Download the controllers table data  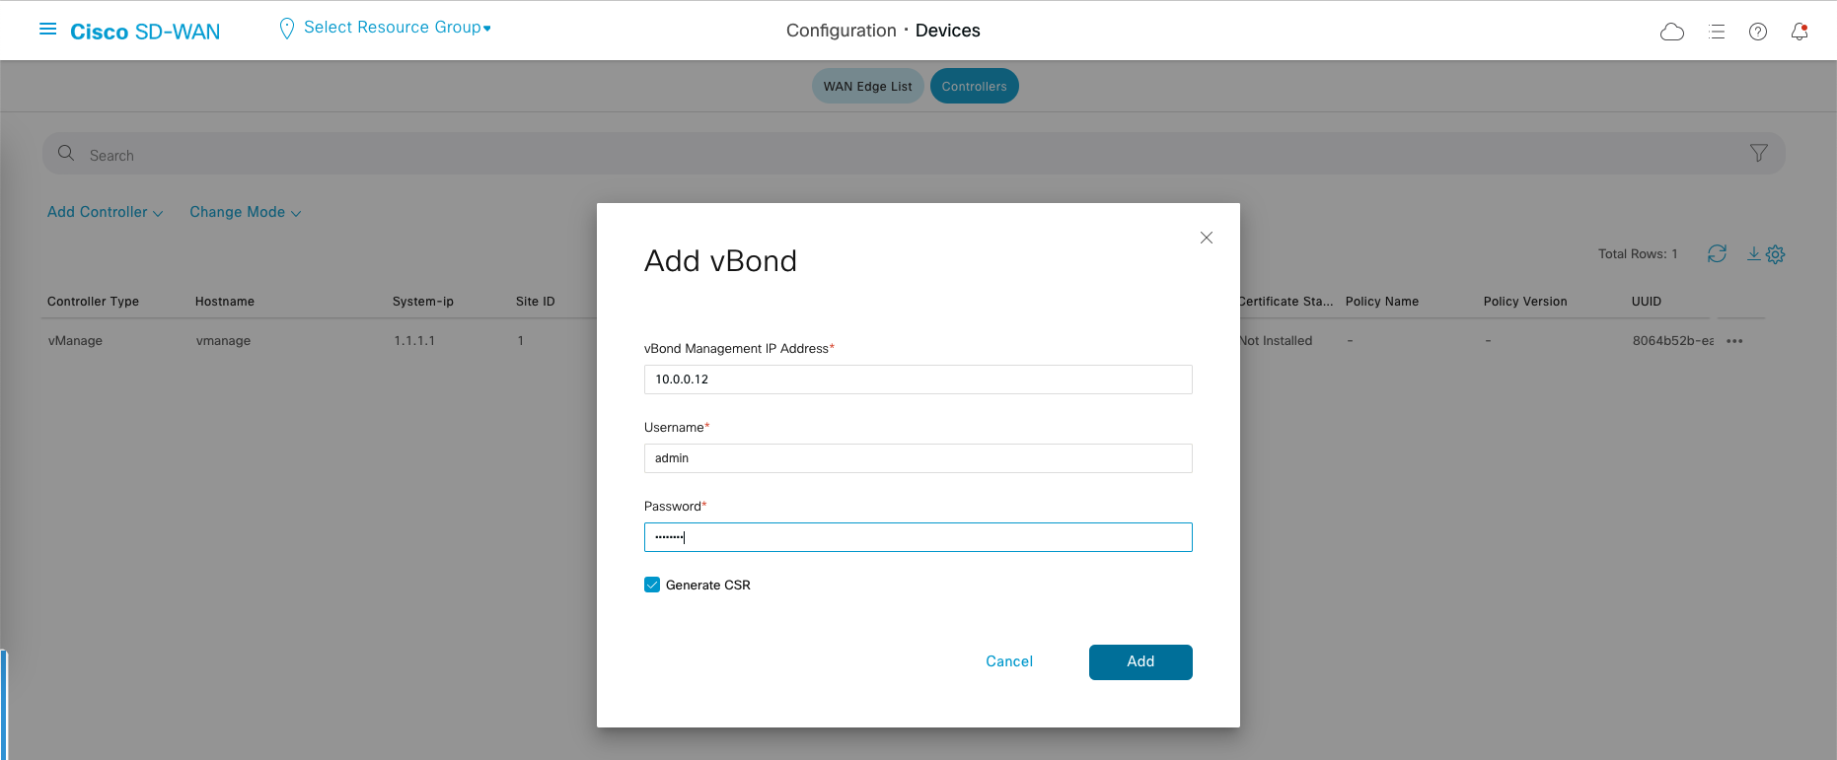1753,253
